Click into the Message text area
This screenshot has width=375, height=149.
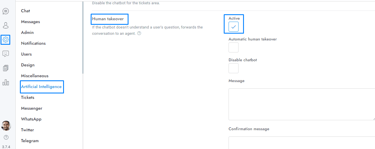(x=301, y=104)
